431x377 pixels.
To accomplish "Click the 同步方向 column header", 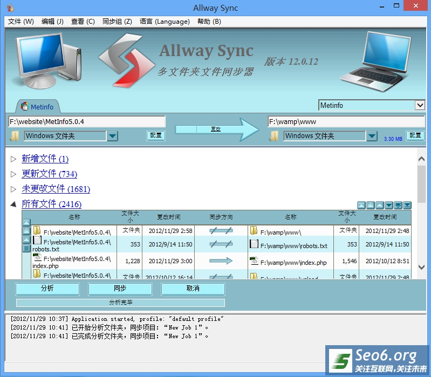I will pyautogui.click(x=221, y=217).
